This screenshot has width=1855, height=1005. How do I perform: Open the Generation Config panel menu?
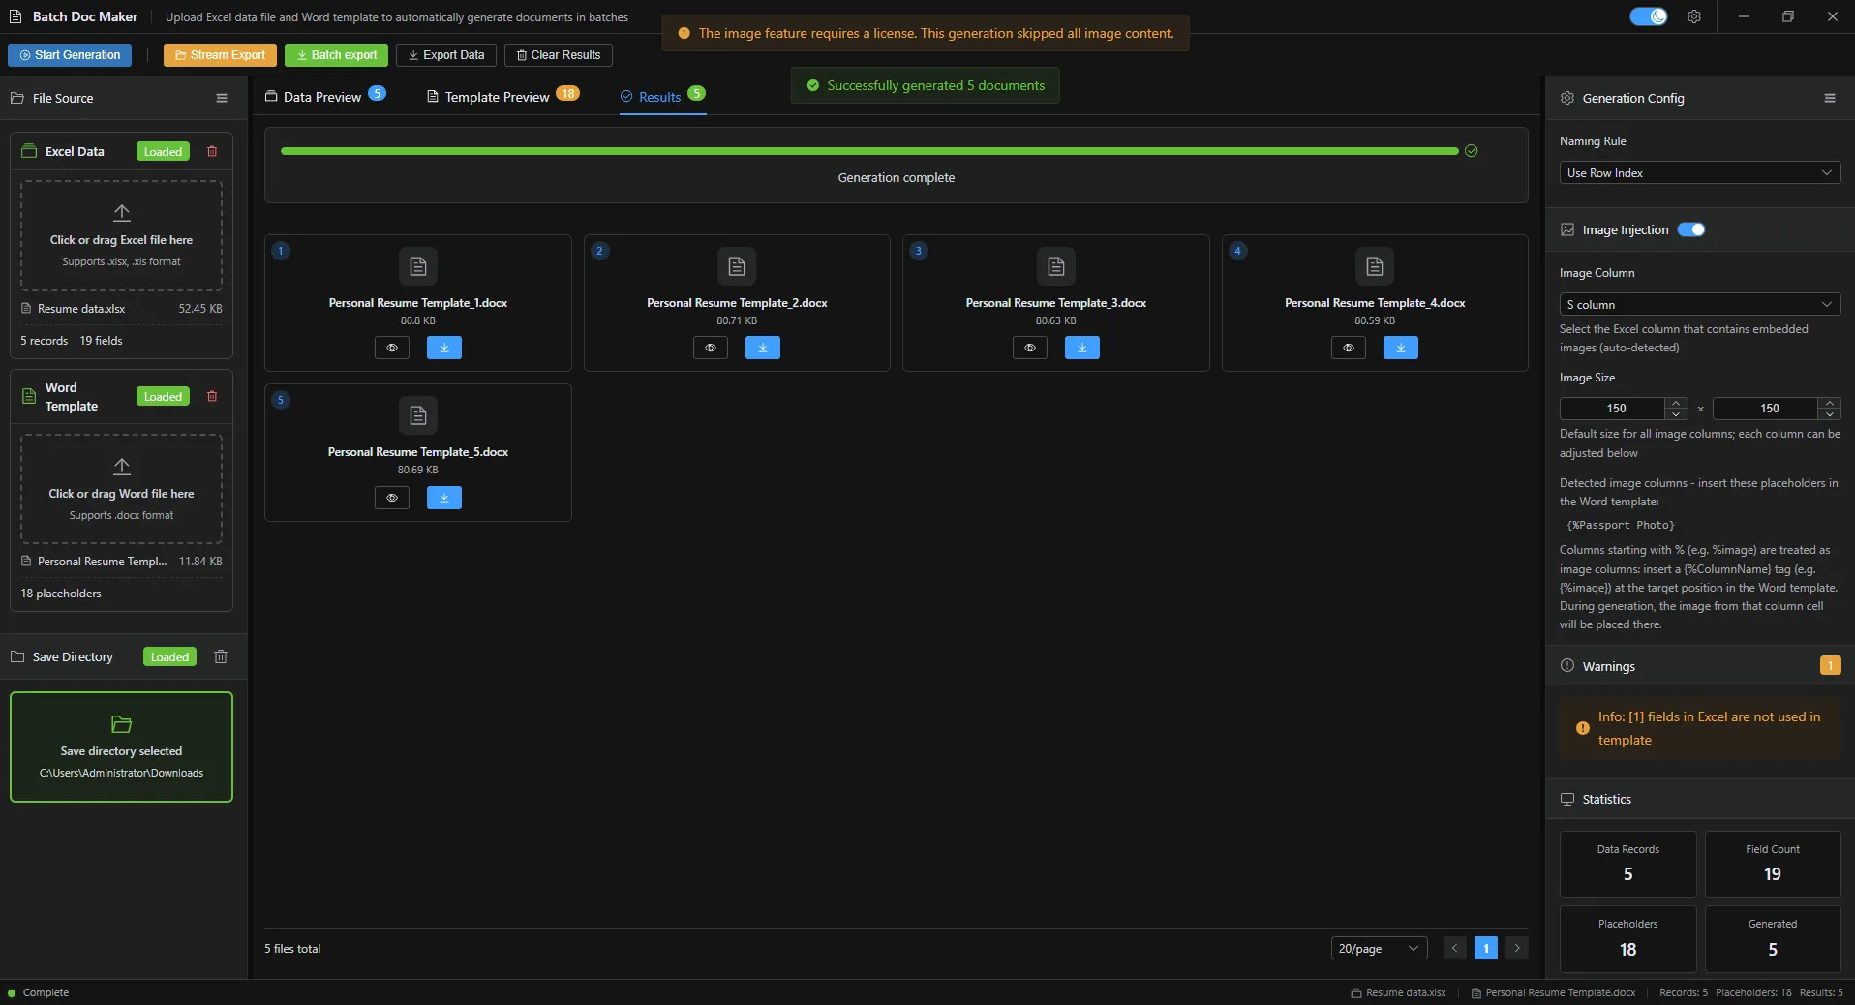coord(1830,98)
